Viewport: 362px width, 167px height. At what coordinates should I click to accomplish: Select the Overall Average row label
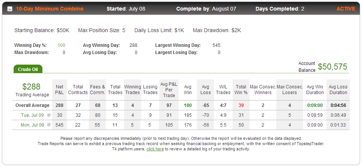click(x=32, y=105)
